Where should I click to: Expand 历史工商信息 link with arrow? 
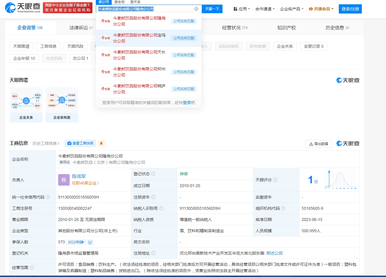pyautogui.click(x=46, y=143)
